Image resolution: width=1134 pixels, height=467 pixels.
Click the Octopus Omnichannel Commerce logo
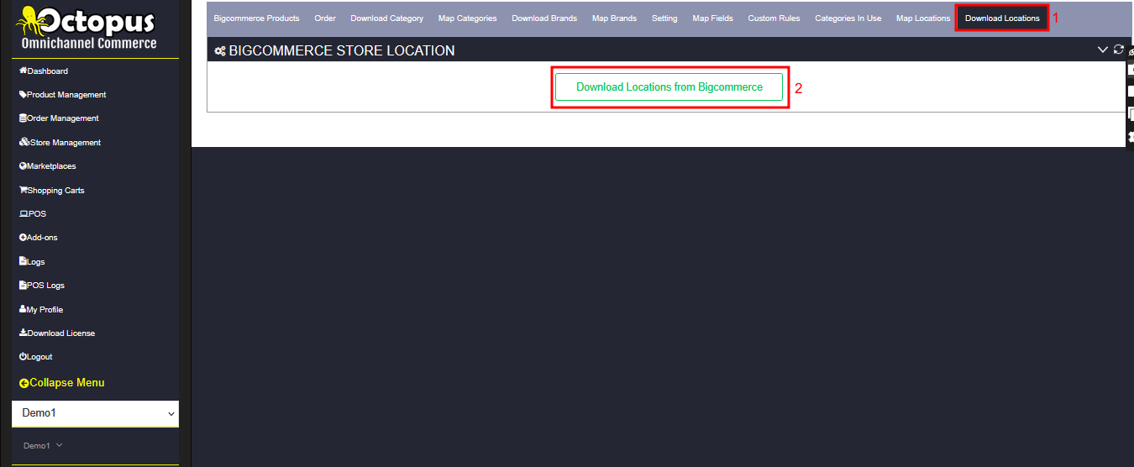89,28
